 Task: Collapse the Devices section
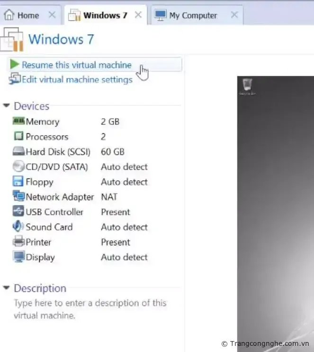6,106
